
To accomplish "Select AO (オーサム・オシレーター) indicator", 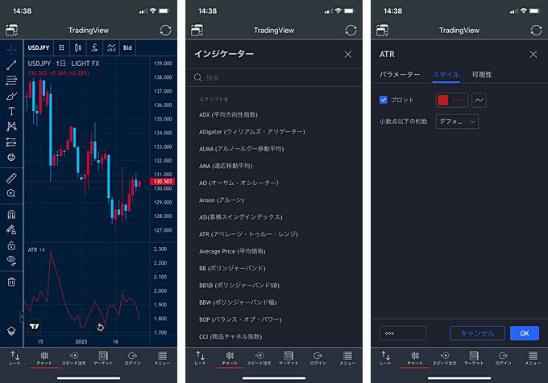I will [239, 183].
